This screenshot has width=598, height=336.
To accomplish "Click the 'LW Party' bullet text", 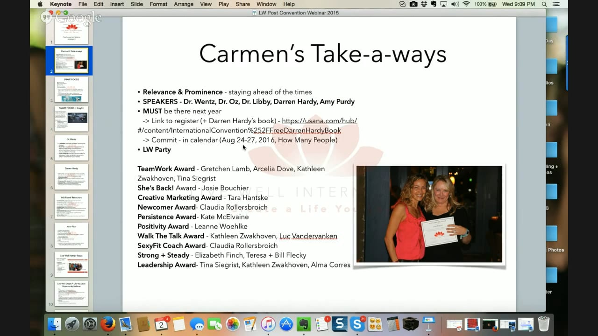I will tap(157, 150).
